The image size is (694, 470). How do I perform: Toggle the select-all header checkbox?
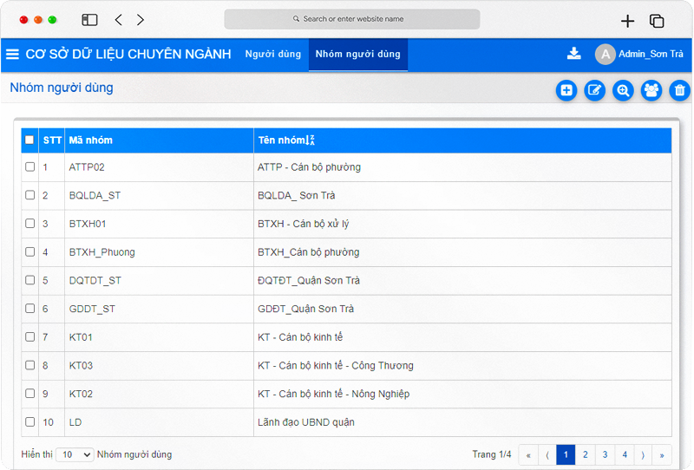click(29, 140)
